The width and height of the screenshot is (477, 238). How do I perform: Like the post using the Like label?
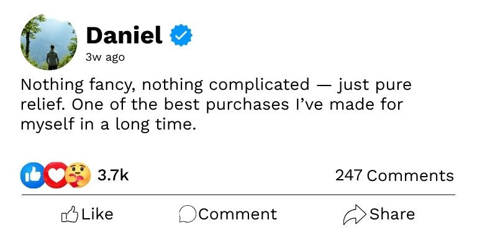point(98,214)
